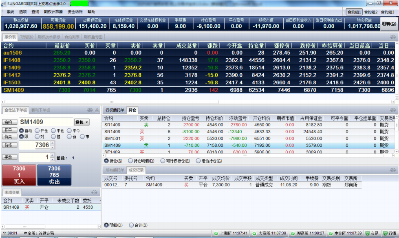399x238 pixels.
Task: Open the 查询 menu
Action: [35, 12]
